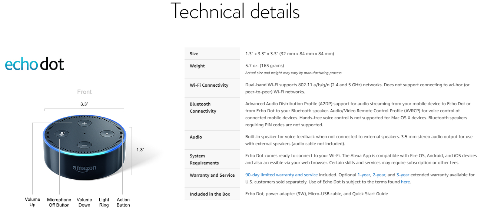Select the "Included in the Box" row header
Viewport: 484px width, 213px height.
coord(210,194)
